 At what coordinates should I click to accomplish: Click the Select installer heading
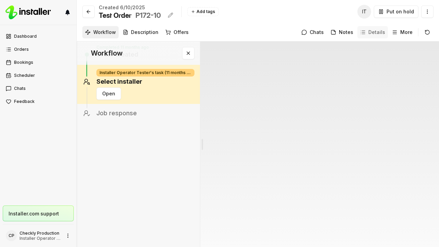coord(119,82)
